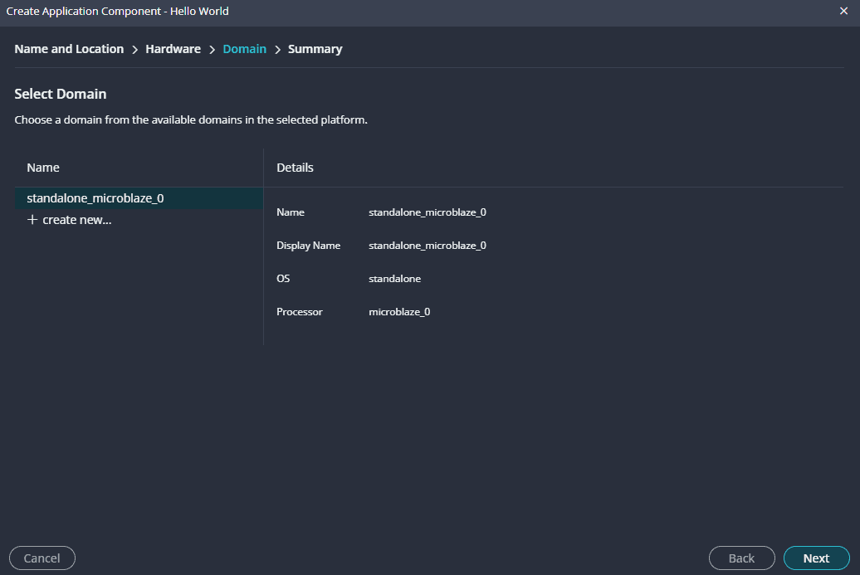Click the Name column header

pos(43,168)
